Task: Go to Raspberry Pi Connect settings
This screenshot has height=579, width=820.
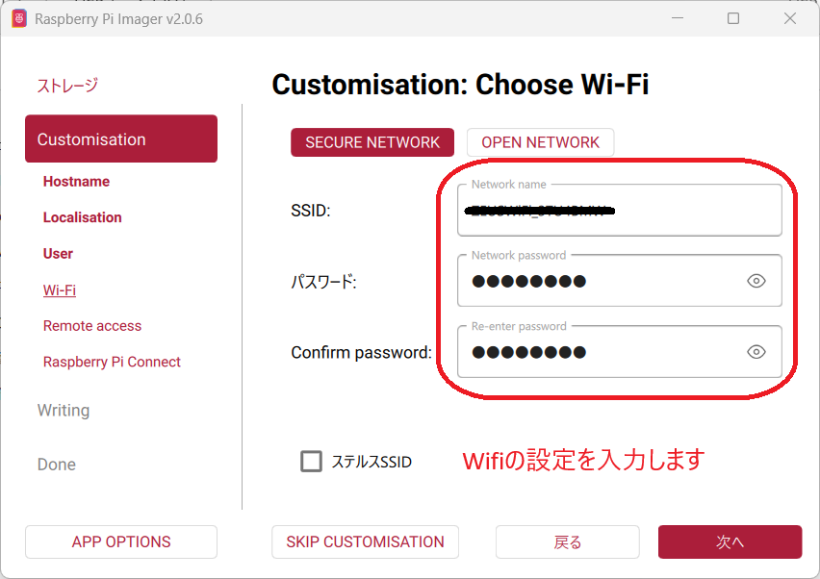Action: [x=112, y=362]
